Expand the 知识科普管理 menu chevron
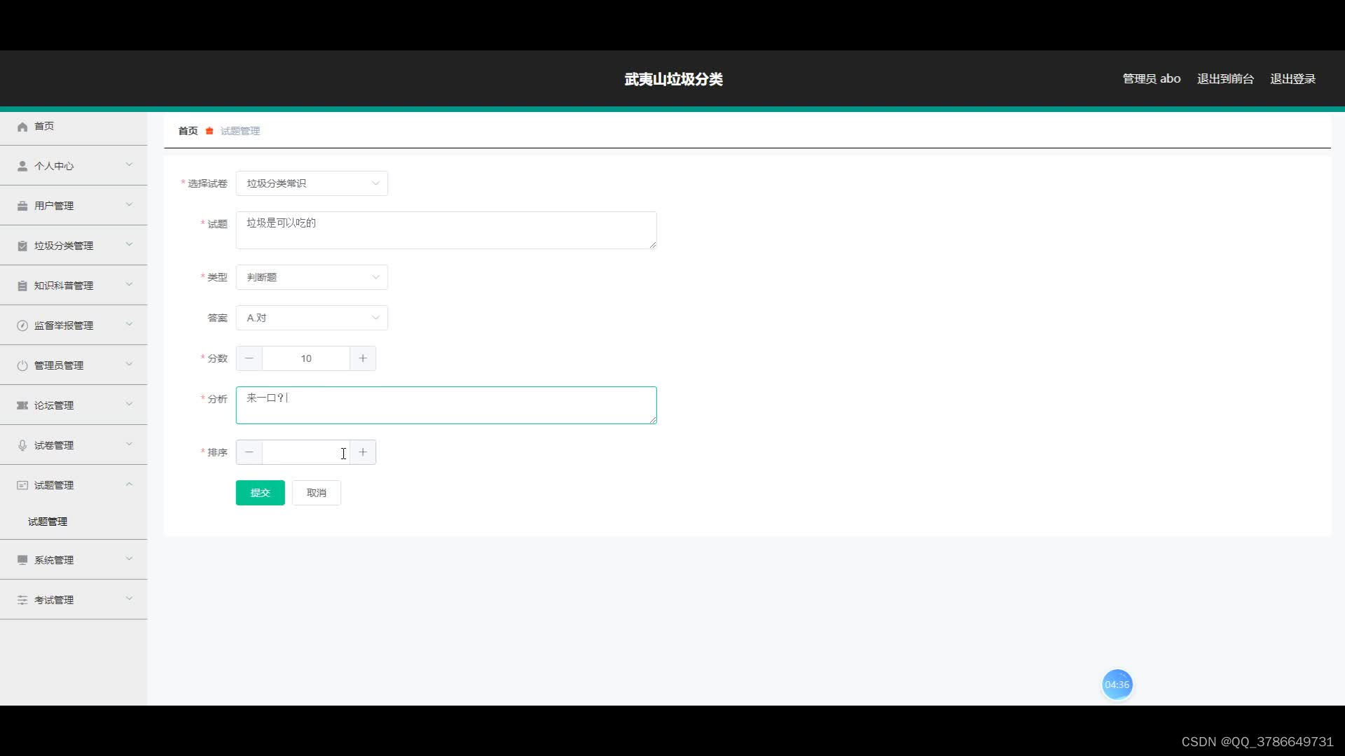The image size is (1345, 756). tap(129, 285)
